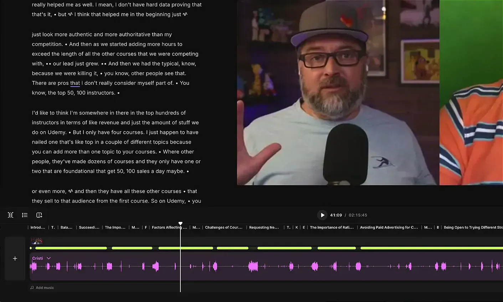Click the underlined word "that" in transcript

click(75, 83)
